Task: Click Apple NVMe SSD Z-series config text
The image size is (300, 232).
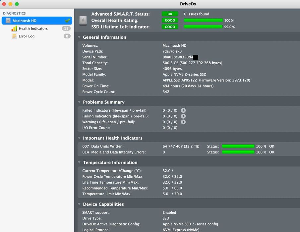Action: click(x=190, y=224)
